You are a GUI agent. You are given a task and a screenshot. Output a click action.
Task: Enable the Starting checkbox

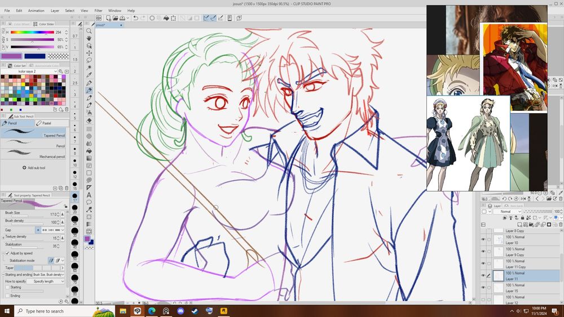point(7,287)
